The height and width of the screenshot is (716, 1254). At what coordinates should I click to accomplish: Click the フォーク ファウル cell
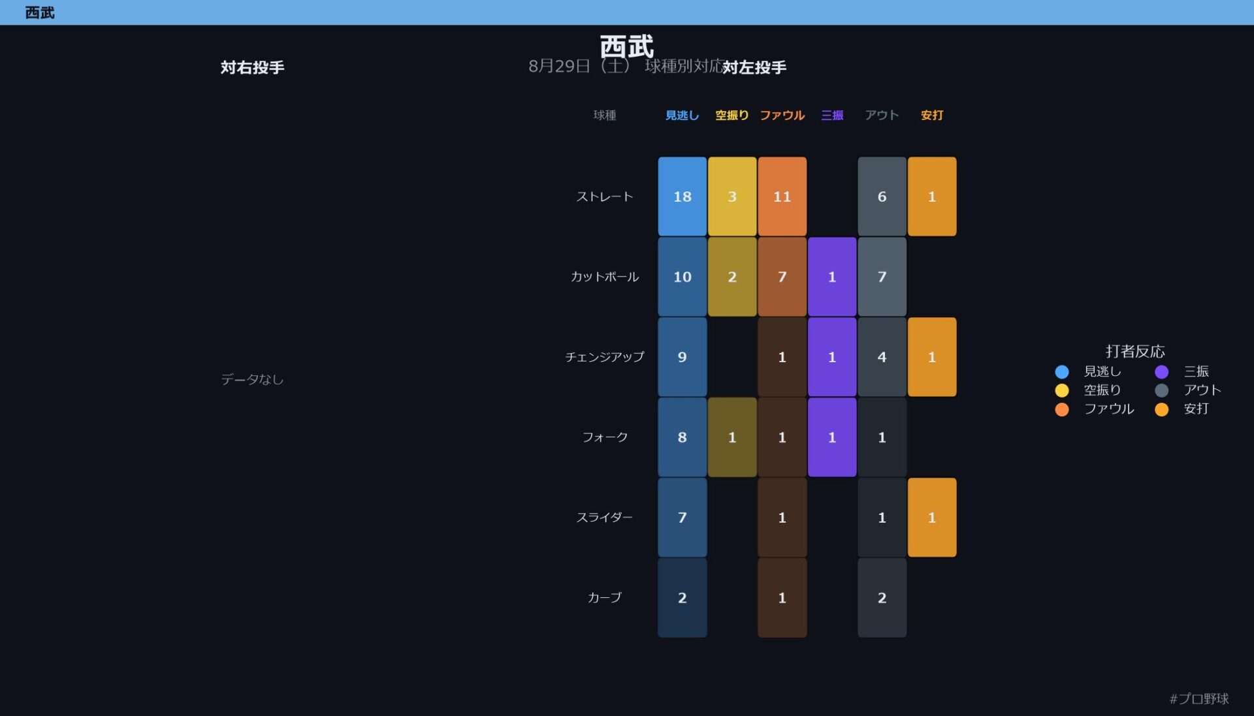(782, 437)
